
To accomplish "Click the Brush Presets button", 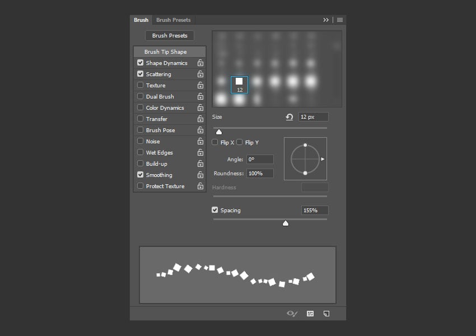I will [x=169, y=35].
